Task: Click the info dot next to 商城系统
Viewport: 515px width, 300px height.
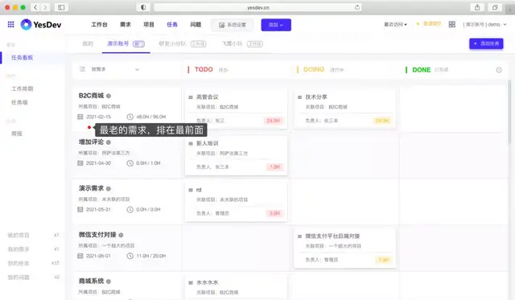Action: [x=109, y=282]
